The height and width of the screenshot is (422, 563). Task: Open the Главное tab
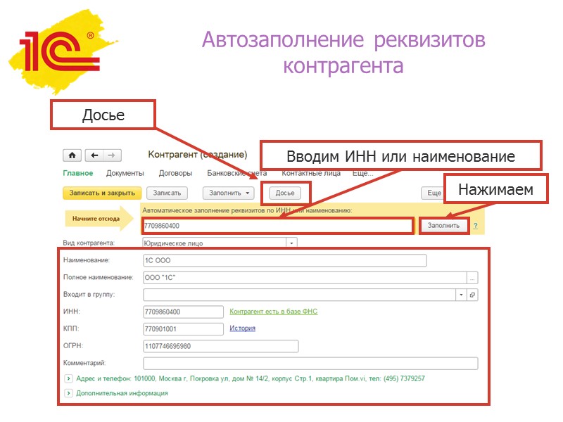(x=78, y=173)
